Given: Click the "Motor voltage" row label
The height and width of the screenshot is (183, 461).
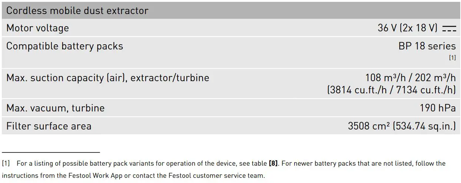Looking at the screenshot, I should click(x=37, y=28).
